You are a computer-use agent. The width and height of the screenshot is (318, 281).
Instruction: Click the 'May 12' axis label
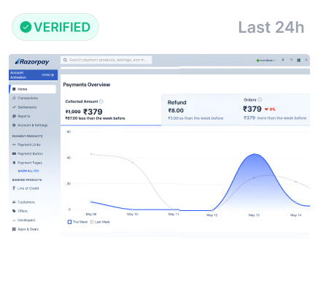pyautogui.click(x=212, y=215)
